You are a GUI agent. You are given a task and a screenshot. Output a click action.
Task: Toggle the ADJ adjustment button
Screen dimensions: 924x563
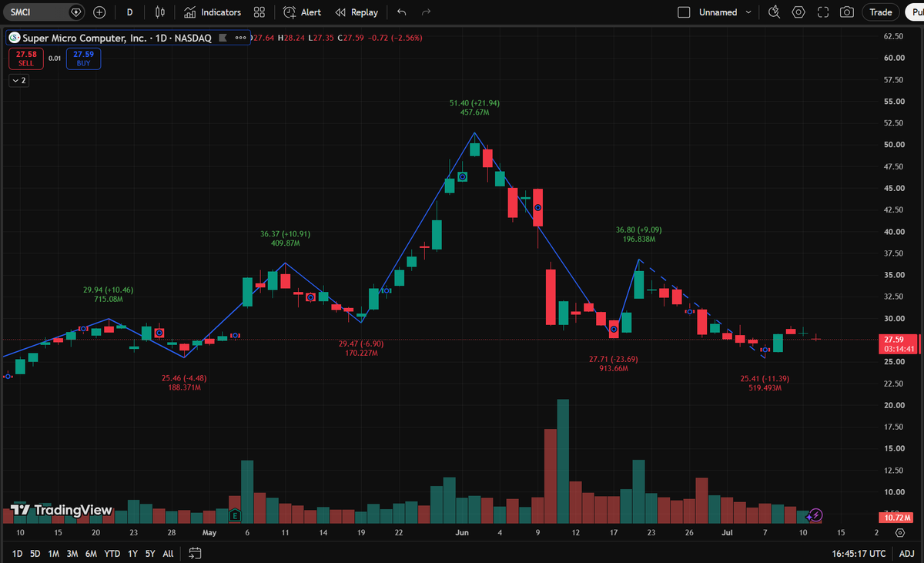point(909,553)
